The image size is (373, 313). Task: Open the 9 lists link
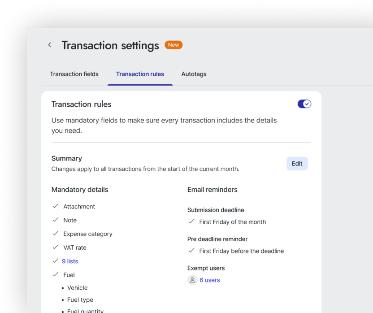[70, 261]
